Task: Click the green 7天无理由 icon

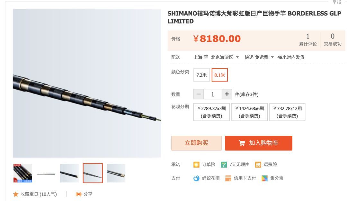Action: point(224,165)
